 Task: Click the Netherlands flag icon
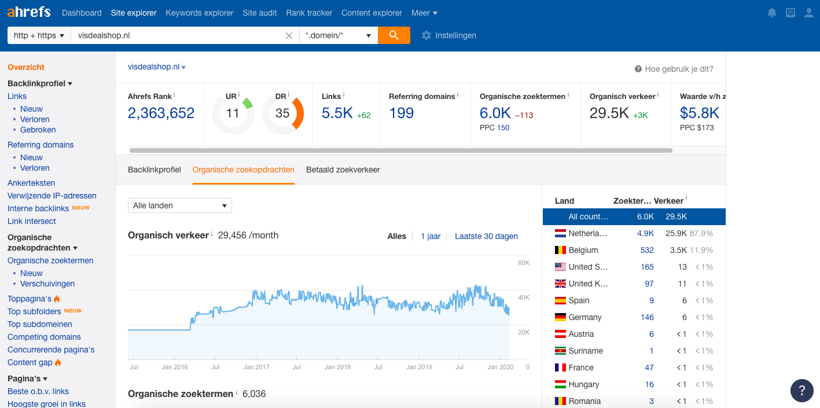(560, 234)
